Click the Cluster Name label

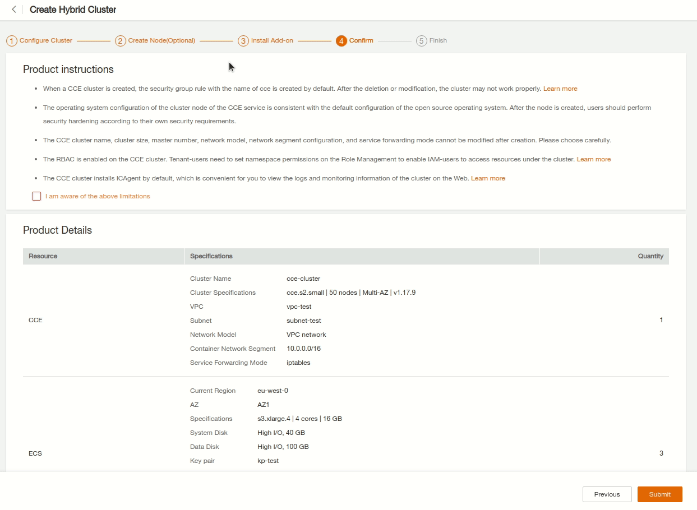(210, 279)
